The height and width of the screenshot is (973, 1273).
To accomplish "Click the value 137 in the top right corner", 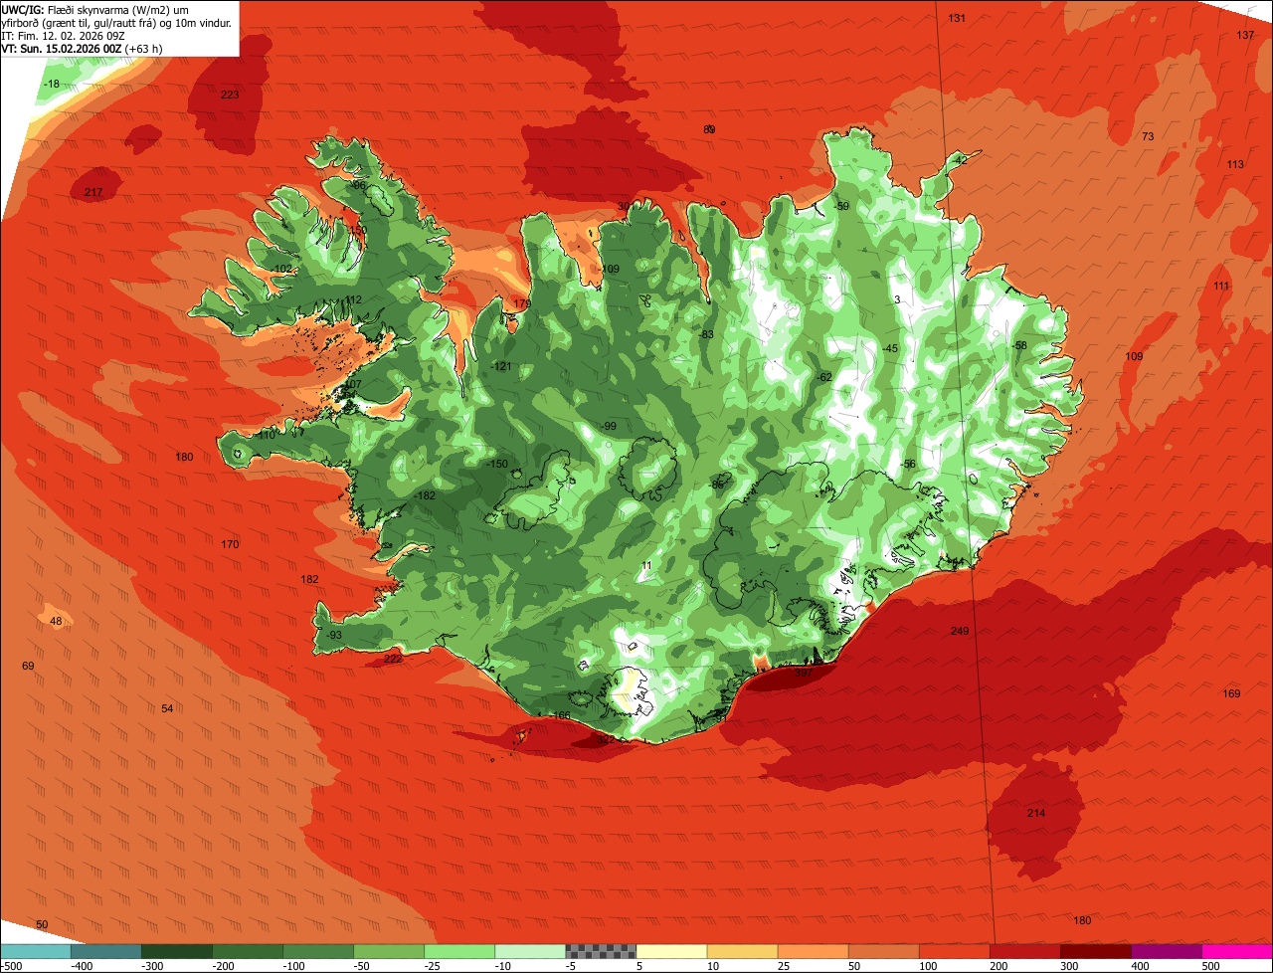I will (1245, 35).
